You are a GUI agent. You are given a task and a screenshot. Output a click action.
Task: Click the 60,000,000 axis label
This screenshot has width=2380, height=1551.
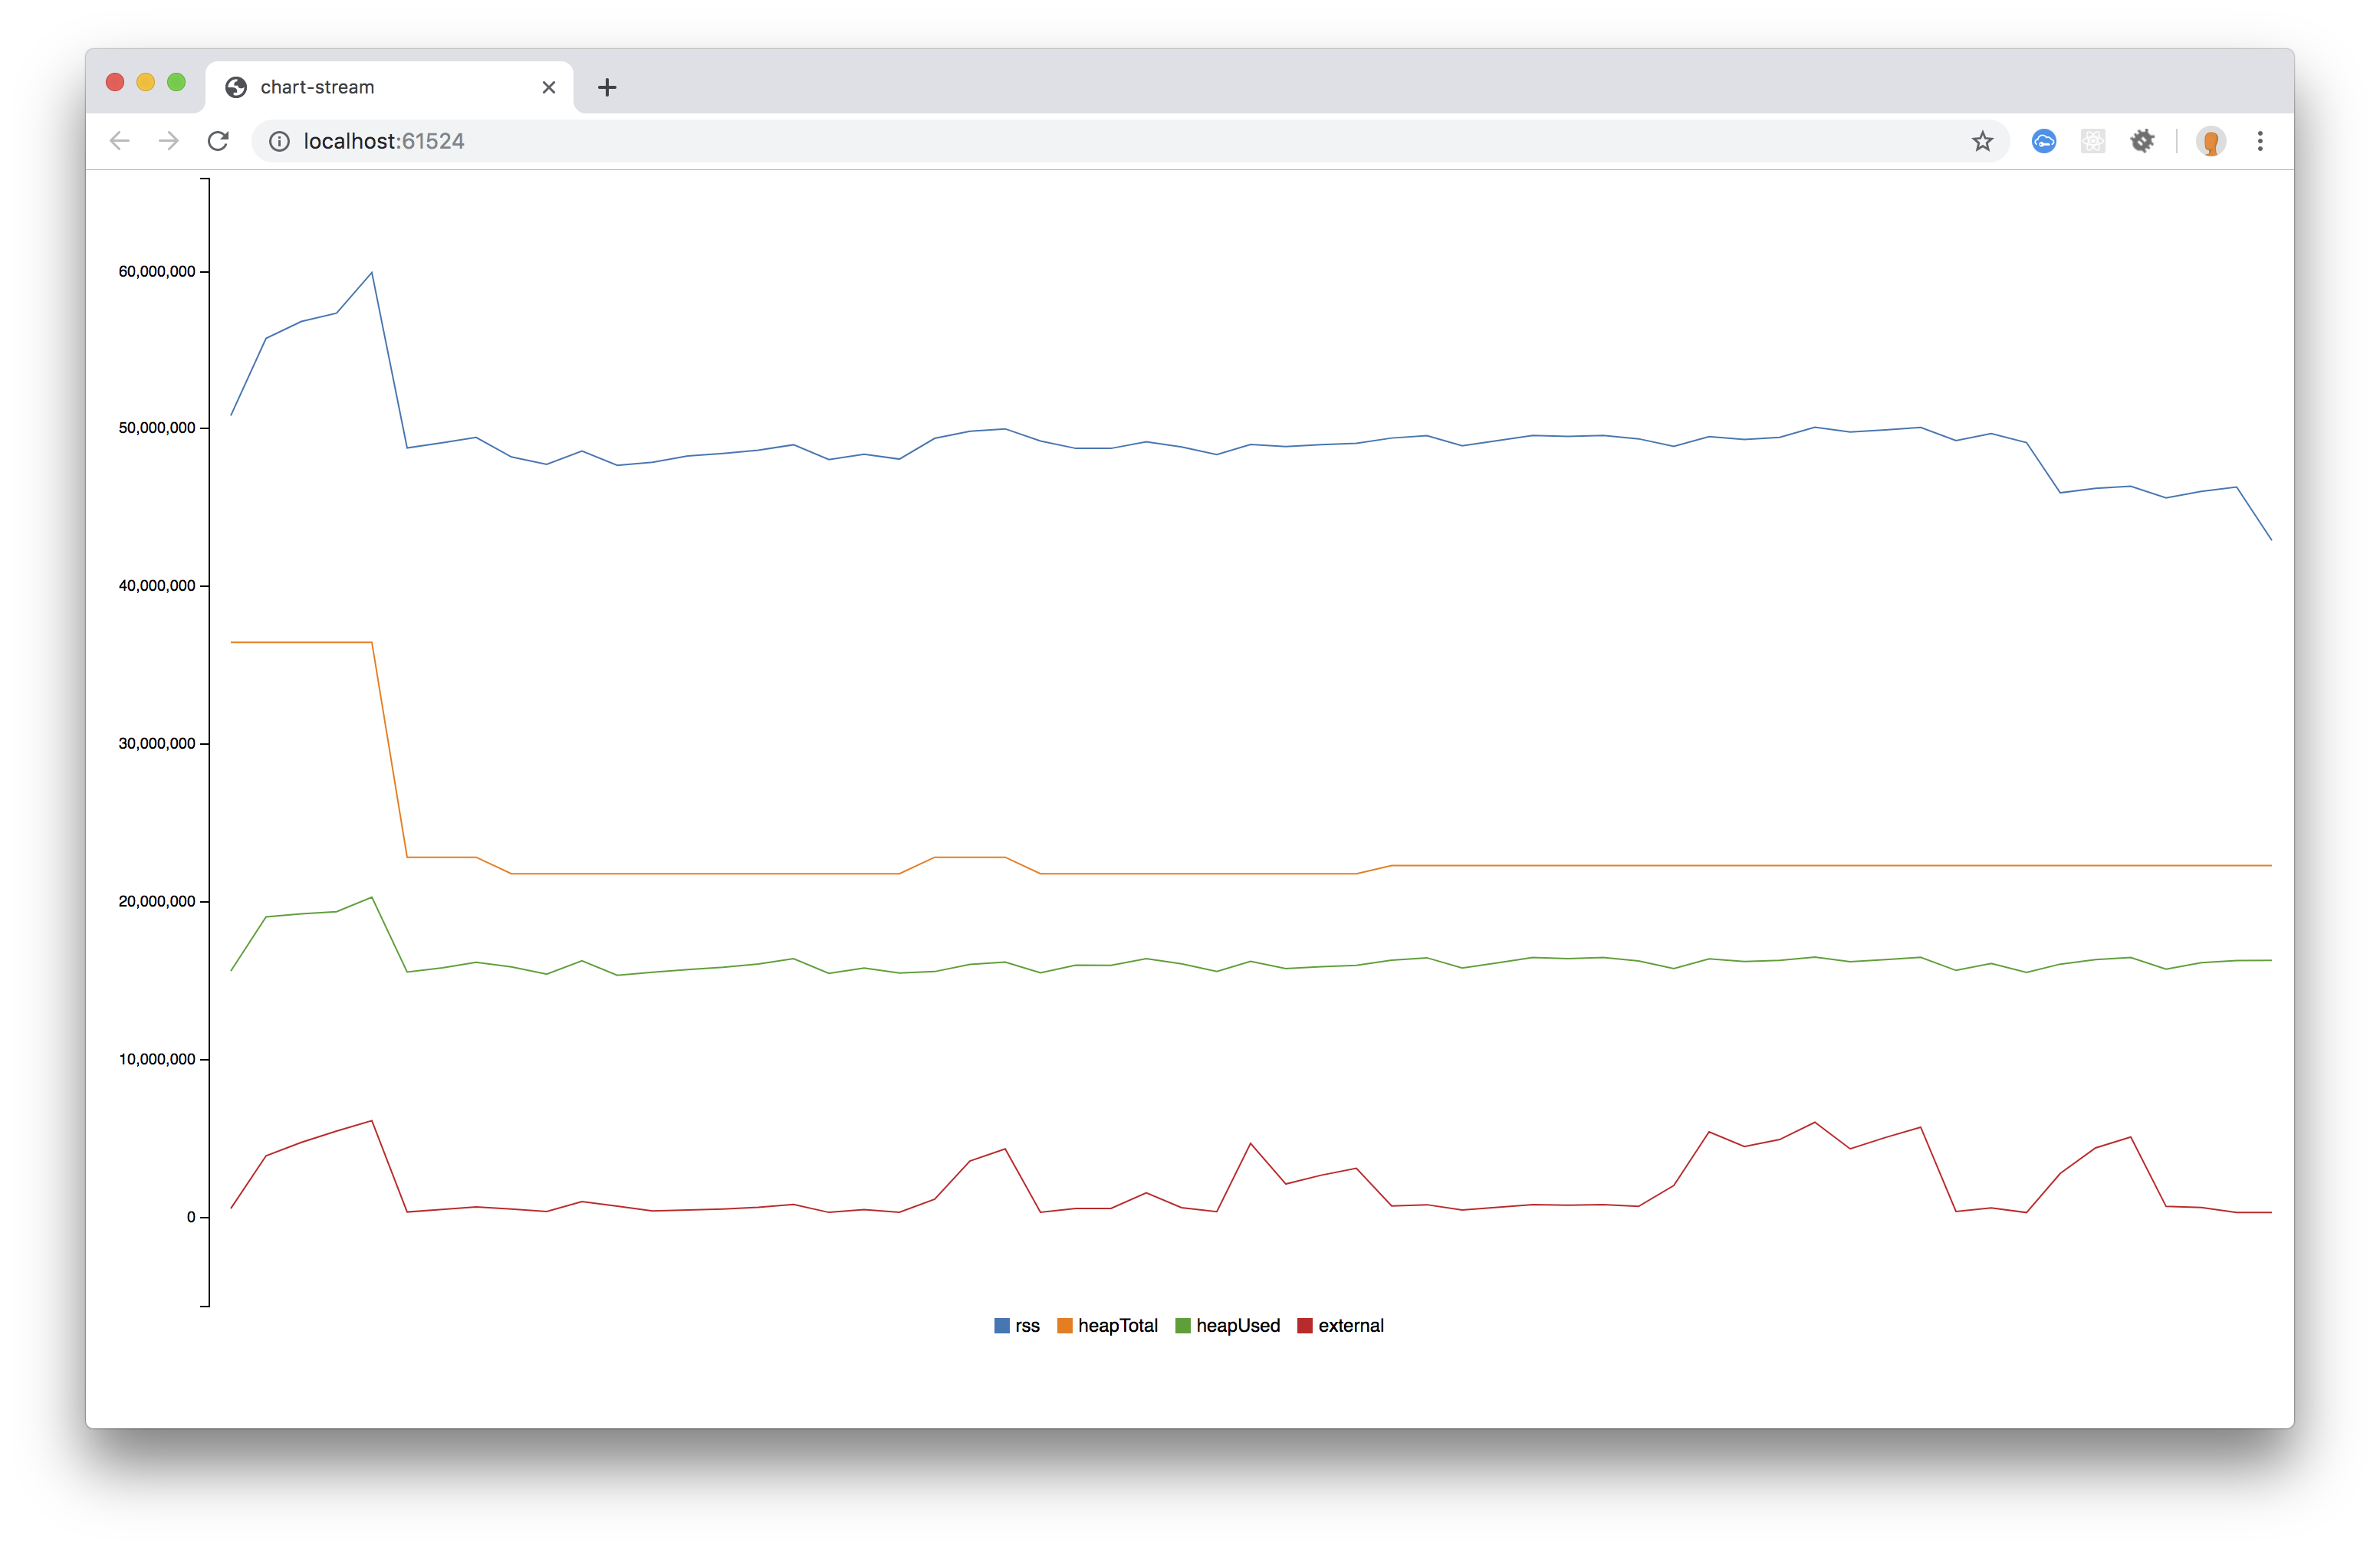(157, 272)
